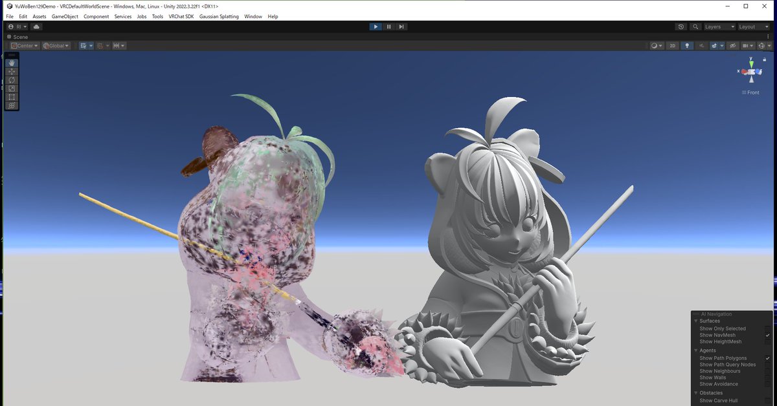Image resolution: width=777 pixels, height=406 pixels.
Task: Click the grid visibility ruler icon
Action: tap(117, 46)
